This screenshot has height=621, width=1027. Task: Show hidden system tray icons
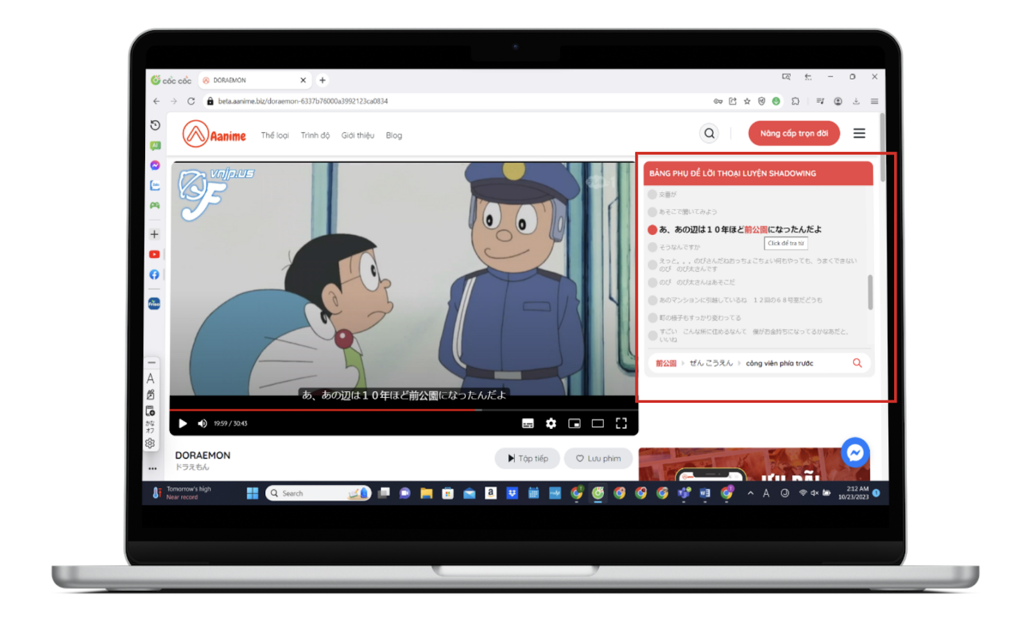[750, 493]
